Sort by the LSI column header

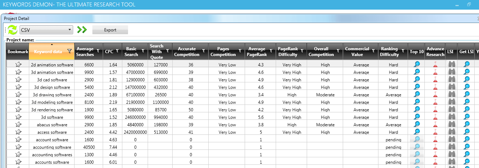point(450,51)
